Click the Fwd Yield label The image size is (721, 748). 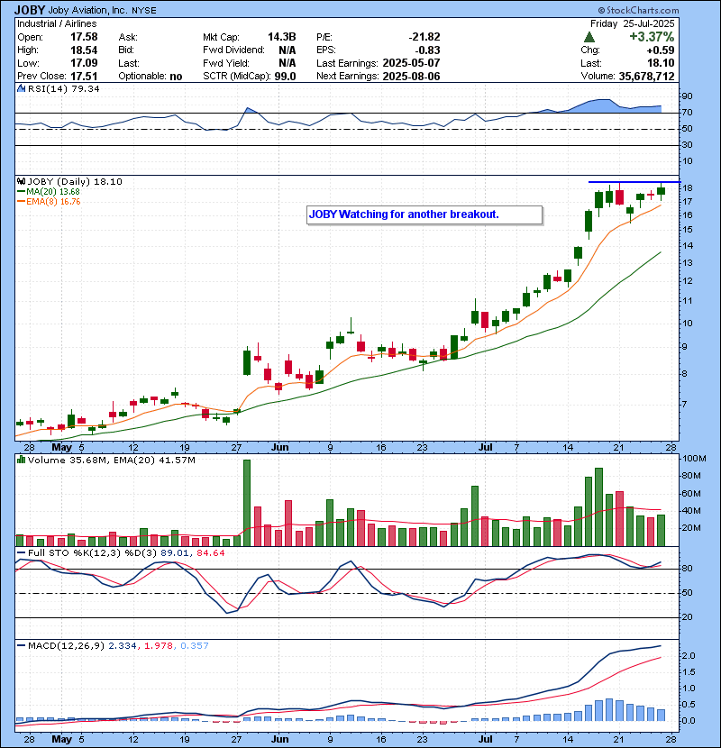coord(226,63)
